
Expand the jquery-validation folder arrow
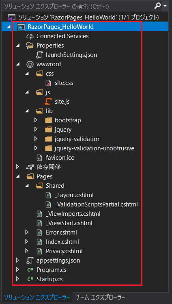pyautogui.click(x=36, y=139)
